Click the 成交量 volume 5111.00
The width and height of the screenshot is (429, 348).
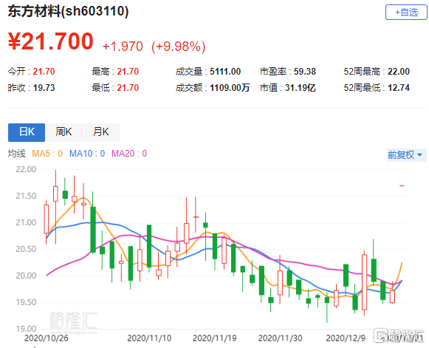225,72
